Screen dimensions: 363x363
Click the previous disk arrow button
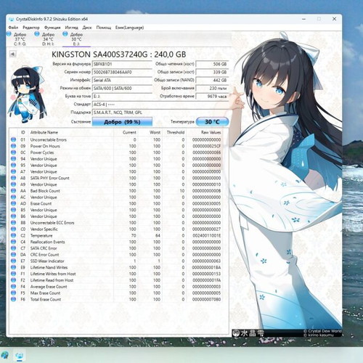tap(12, 54)
